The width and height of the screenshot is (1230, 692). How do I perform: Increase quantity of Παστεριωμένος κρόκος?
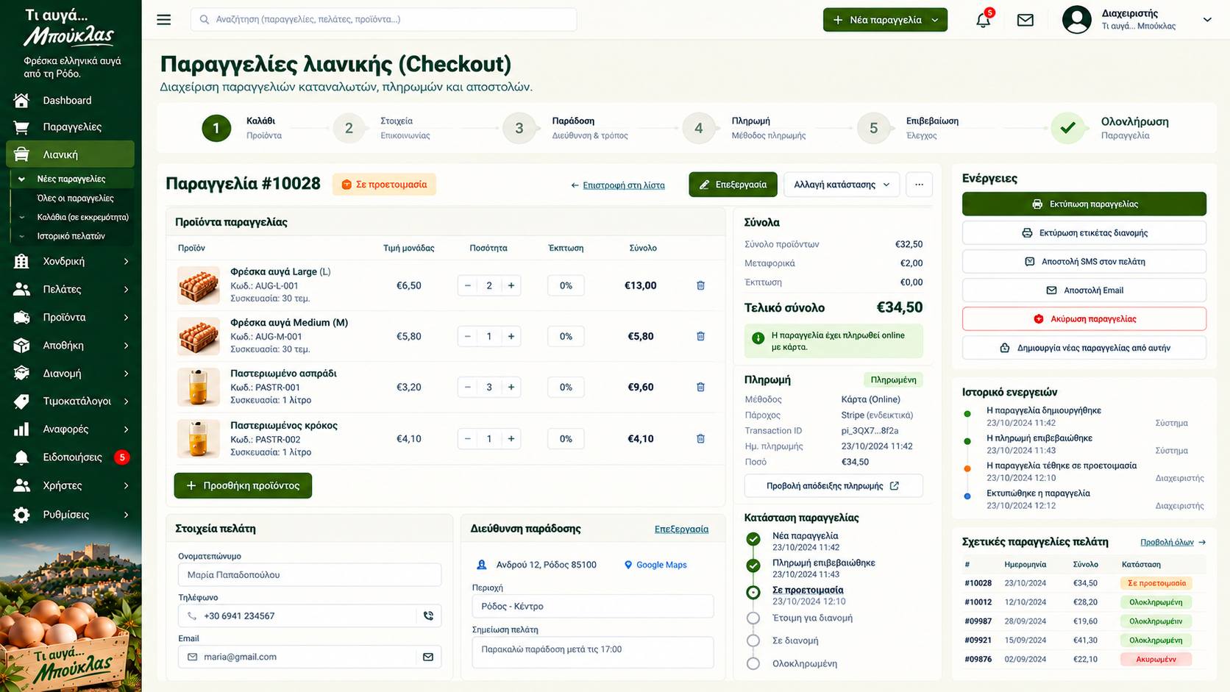click(511, 438)
